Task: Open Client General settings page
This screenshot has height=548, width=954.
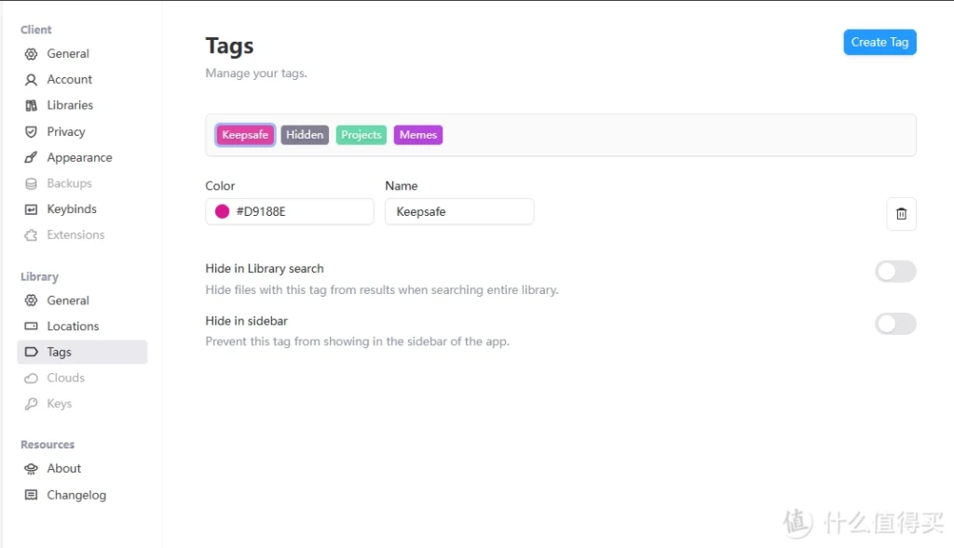Action: [68, 54]
